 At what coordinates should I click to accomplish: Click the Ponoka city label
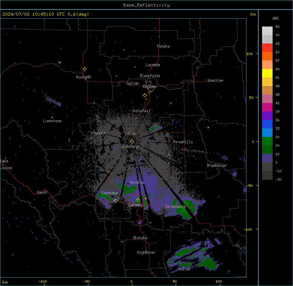click(163, 46)
